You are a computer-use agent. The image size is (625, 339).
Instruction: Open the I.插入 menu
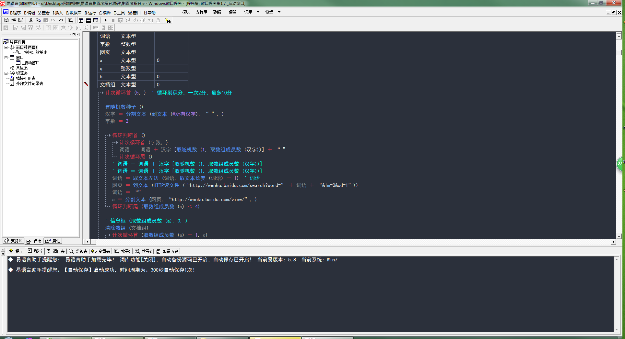click(x=58, y=13)
